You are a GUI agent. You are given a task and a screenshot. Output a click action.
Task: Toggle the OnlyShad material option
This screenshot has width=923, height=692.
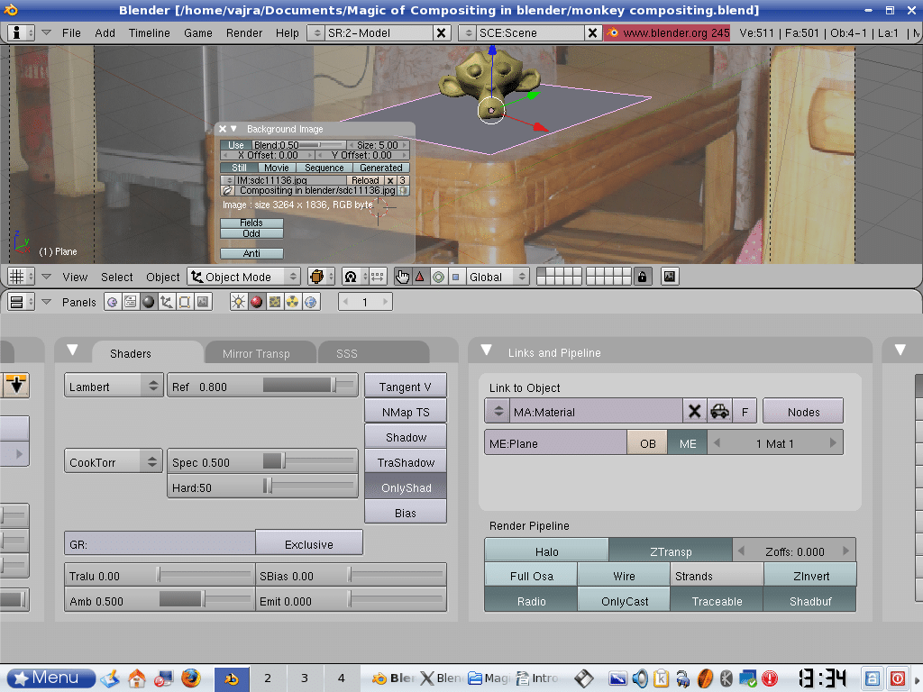406,487
